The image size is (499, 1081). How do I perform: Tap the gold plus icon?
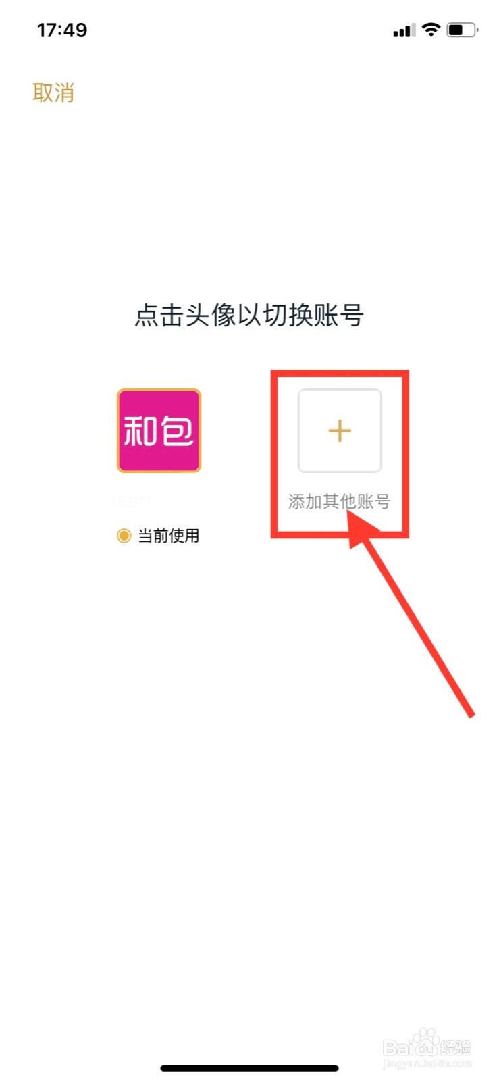coord(340,430)
